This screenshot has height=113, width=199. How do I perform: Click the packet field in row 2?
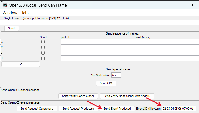99,47
